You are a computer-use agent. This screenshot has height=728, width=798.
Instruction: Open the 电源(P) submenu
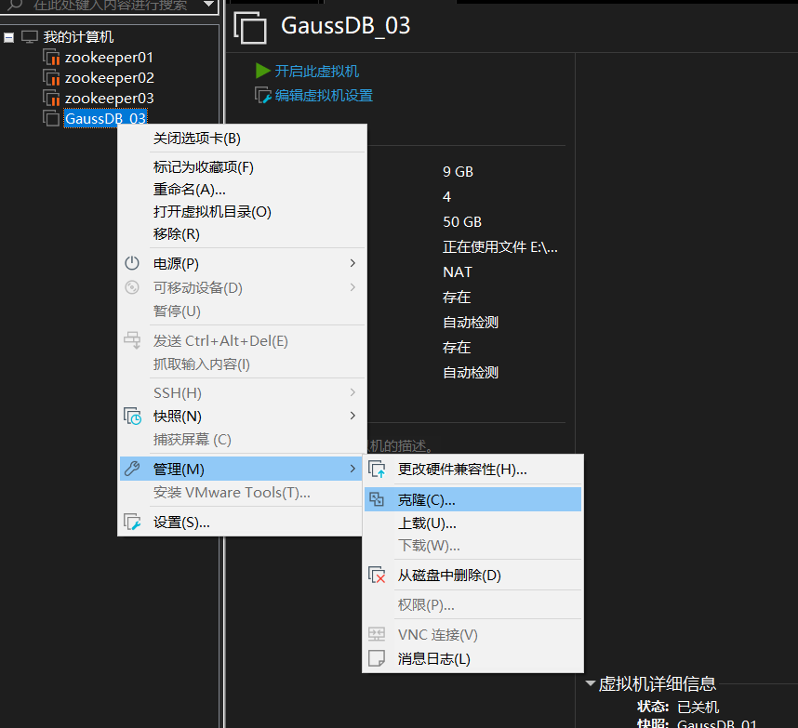240,263
